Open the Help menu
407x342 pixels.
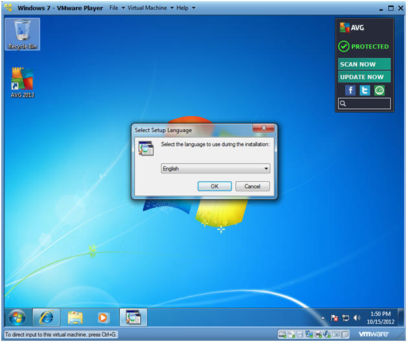(x=182, y=8)
